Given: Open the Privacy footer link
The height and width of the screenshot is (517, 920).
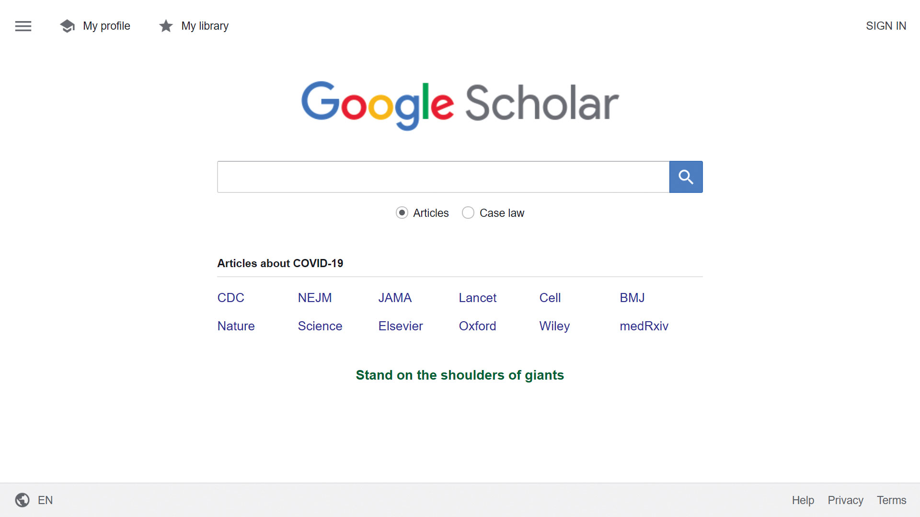Looking at the screenshot, I should (845, 500).
